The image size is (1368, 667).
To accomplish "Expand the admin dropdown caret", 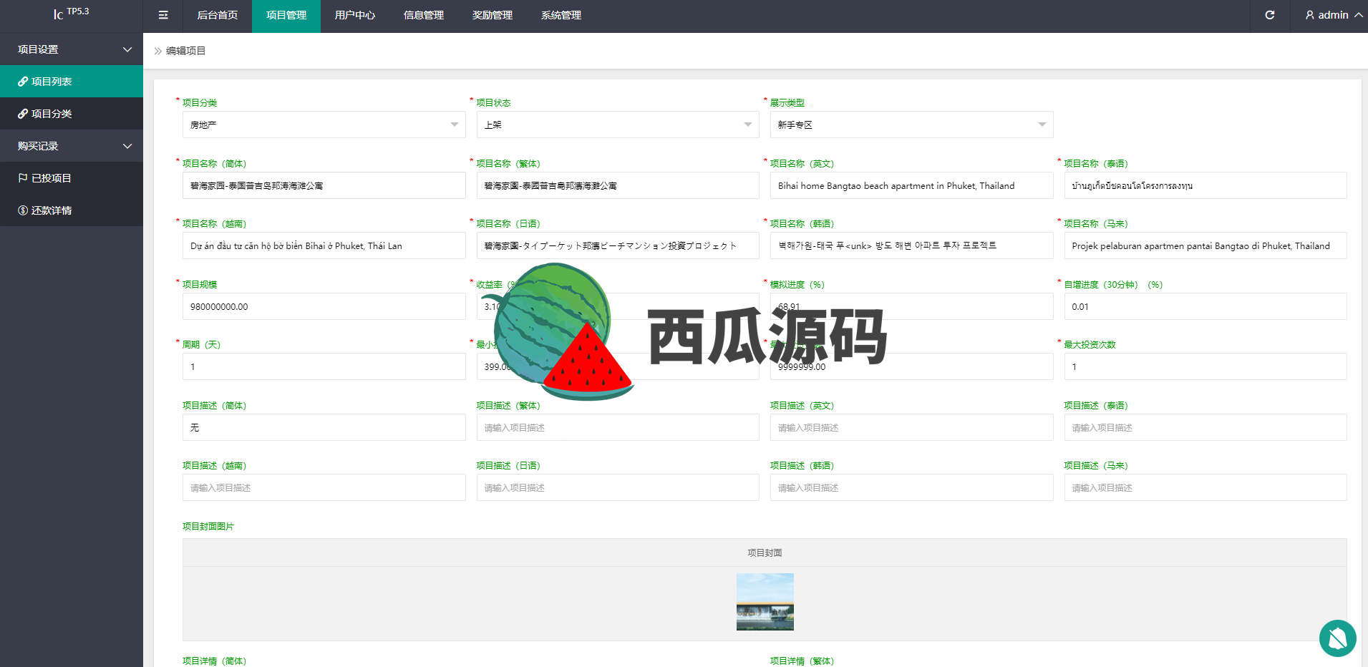I will 1358,15.
